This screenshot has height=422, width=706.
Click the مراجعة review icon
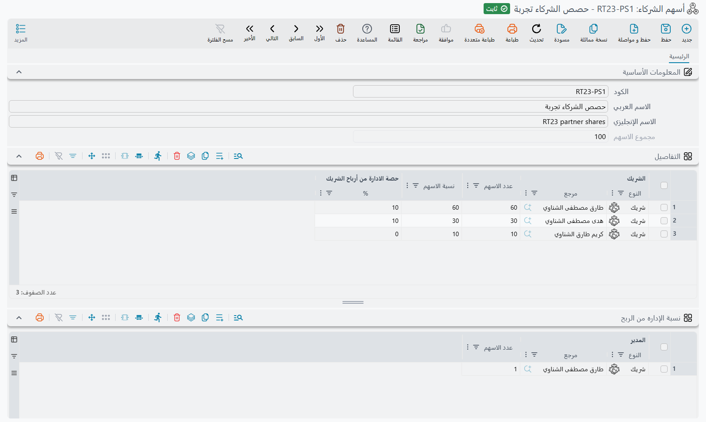pos(421,29)
